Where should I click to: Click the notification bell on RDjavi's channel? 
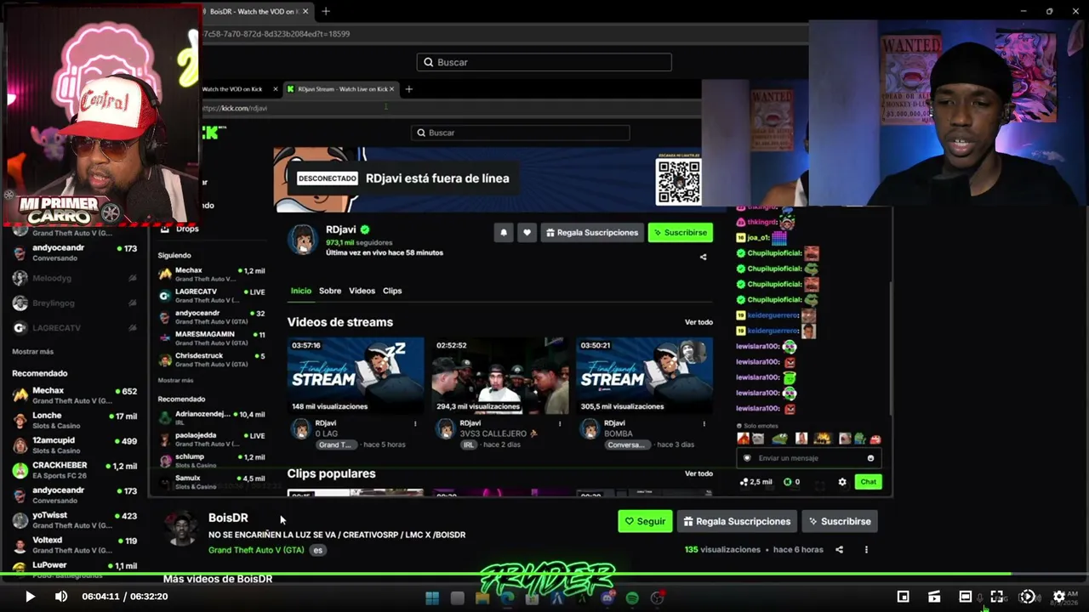click(x=504, y=232)
